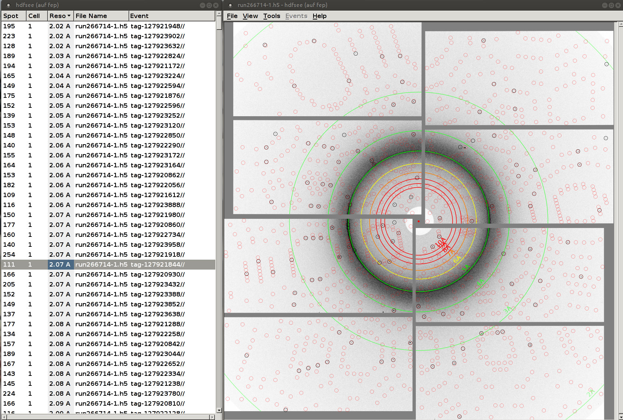The width and height of the screenshot is (623, 420).
Task: Select row with event tag-127921288//
Action: (x=109, y=324)
